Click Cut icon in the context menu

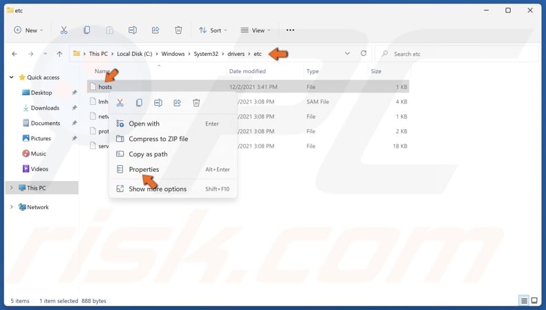pyautogui.click(x=120, y=103)
